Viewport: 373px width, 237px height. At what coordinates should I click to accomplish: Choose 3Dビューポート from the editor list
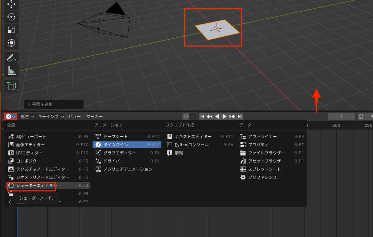[x=31, y=137]
